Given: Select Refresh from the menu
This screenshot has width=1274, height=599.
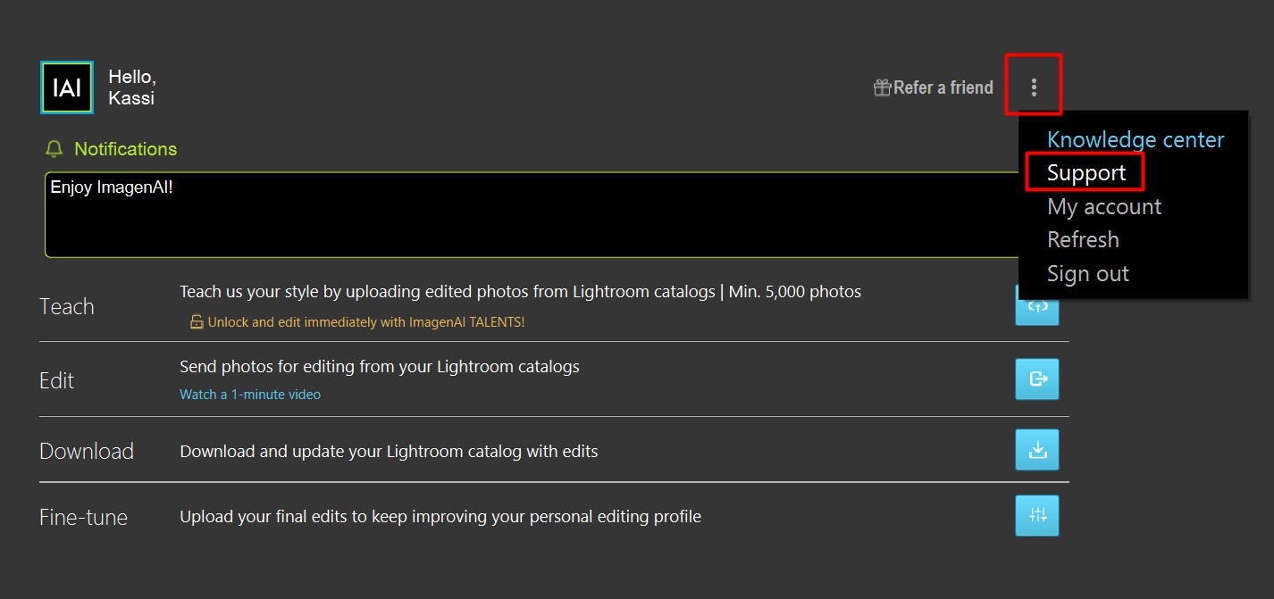Looking at the screenshot, I should coord(1083,240).
